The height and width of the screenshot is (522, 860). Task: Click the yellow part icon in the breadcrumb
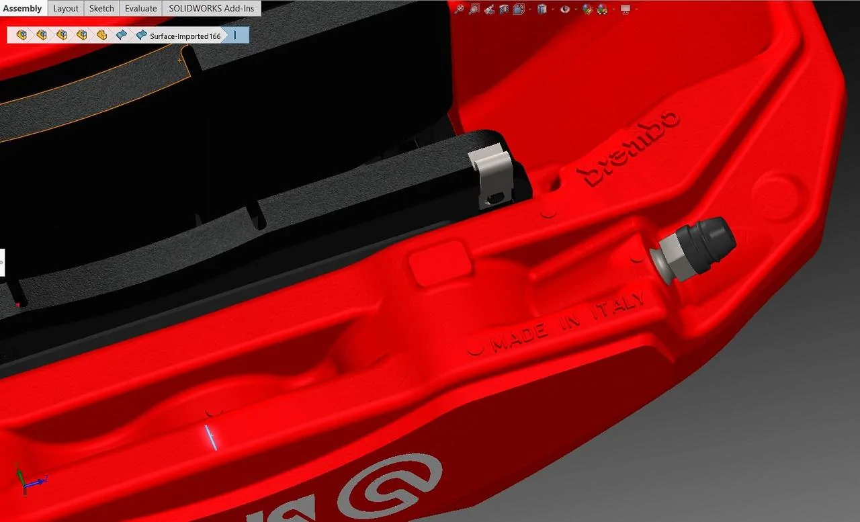tap(101, 35)
